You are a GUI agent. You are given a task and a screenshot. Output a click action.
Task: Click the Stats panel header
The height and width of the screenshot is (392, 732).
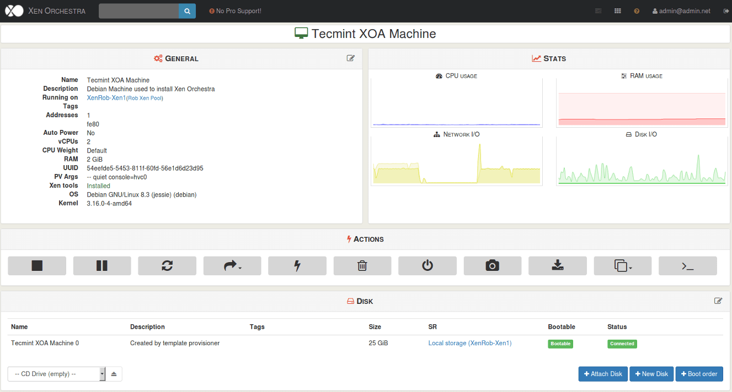point(549,58)
